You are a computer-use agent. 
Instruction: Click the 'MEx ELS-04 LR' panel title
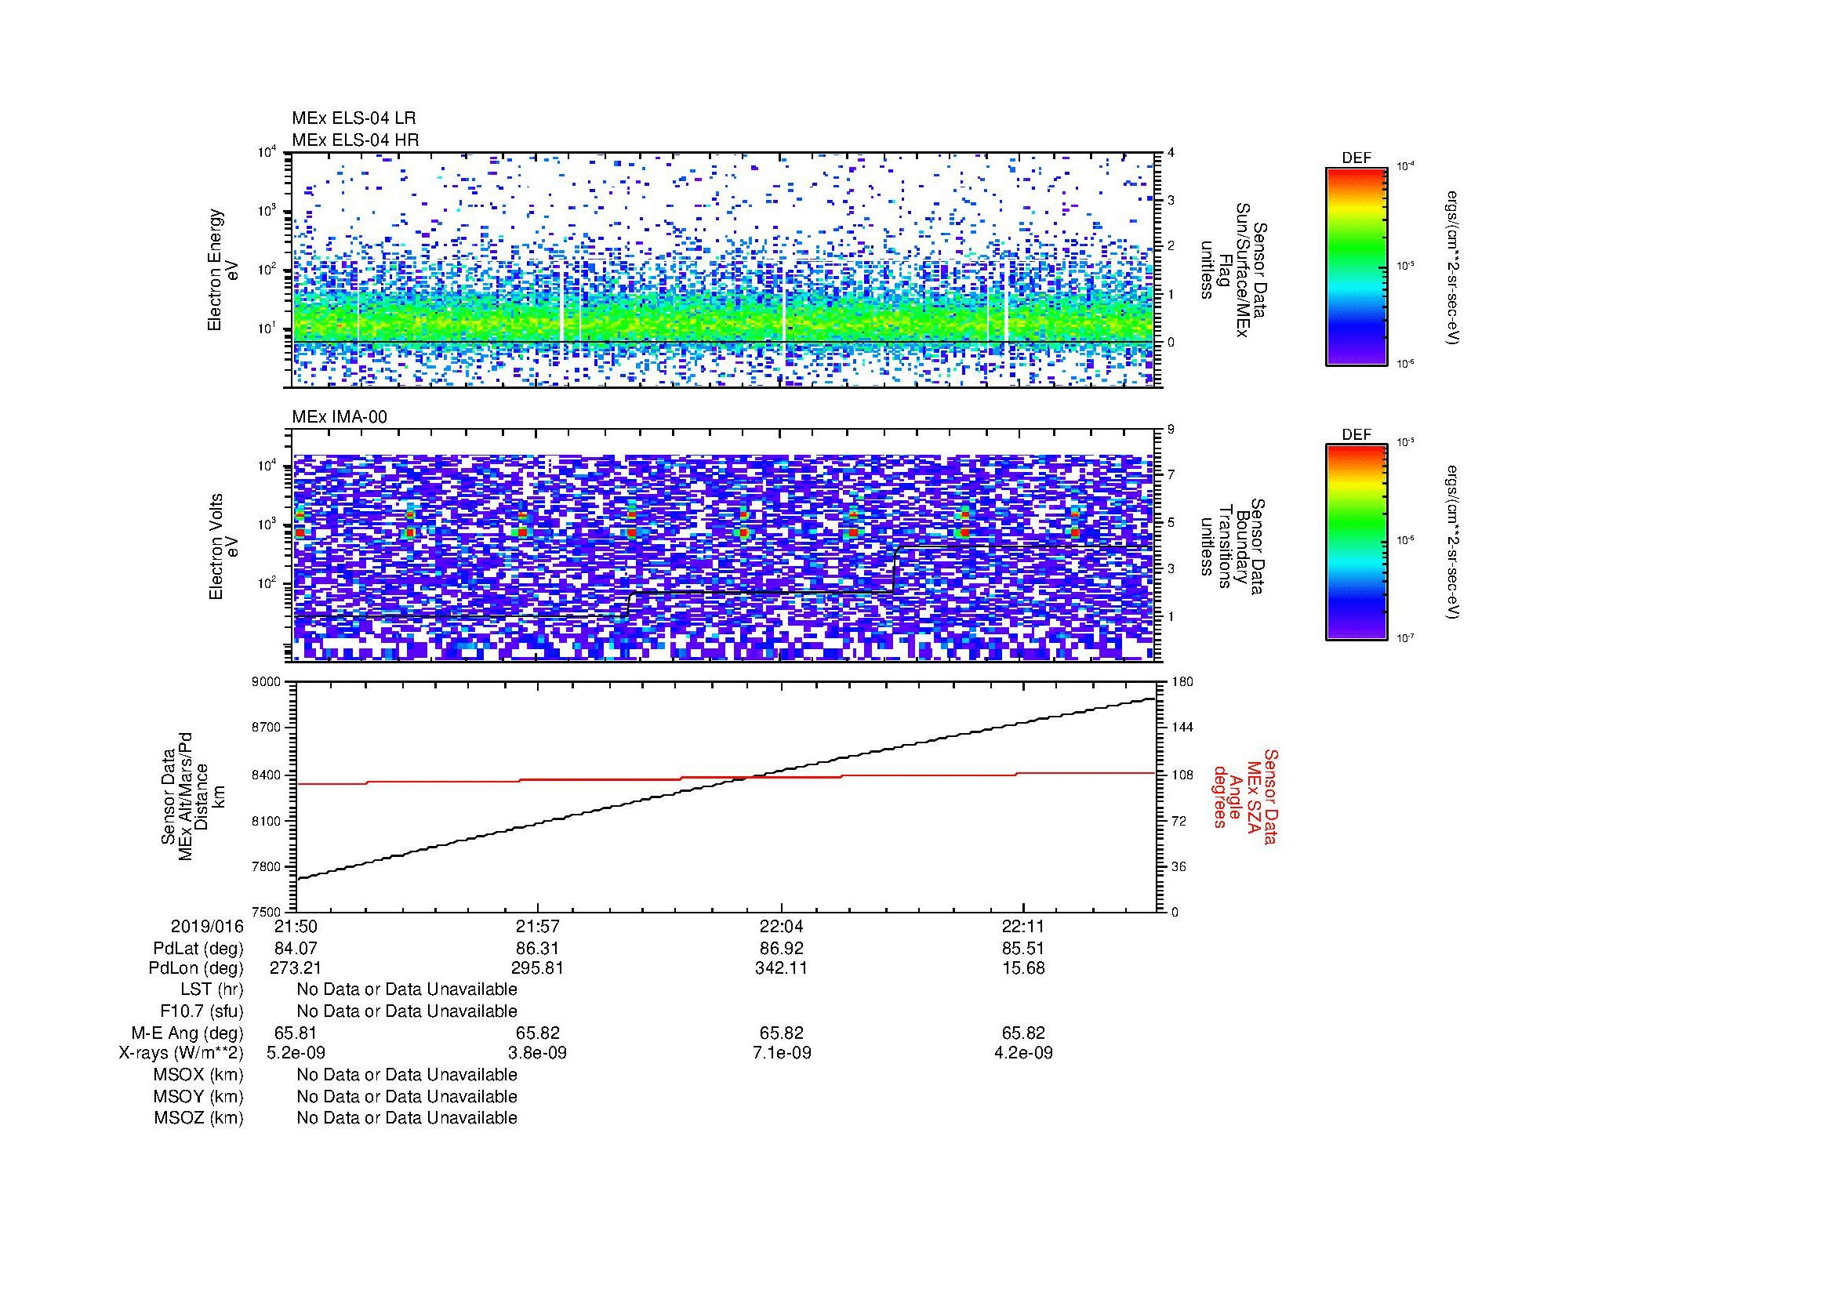point(354,118)
